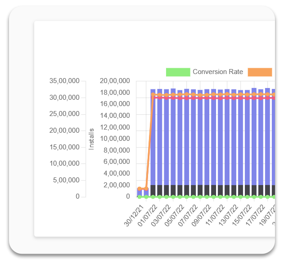Click the 14,00,000 Installs axis value
This screenshot has width=284, height=260.
[115, 116]
